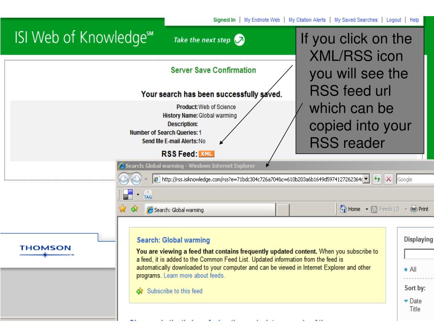Open the recent pages dropdown beside Forward

[x=146, y=180]
